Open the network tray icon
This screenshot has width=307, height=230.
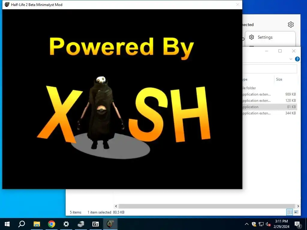tap(261, 224)
